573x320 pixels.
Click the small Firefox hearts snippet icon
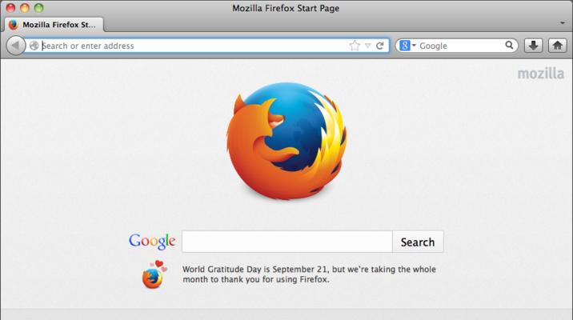point(154,274)
